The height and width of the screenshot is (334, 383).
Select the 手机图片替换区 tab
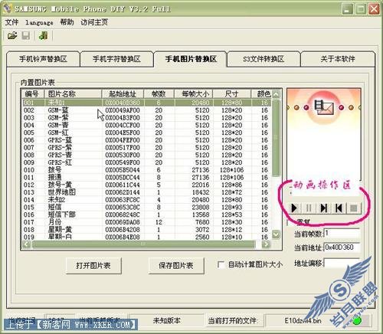click(191, 59)
